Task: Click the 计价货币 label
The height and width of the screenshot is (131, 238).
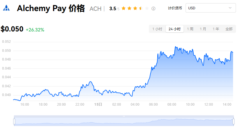Action: tap(175, 8)
